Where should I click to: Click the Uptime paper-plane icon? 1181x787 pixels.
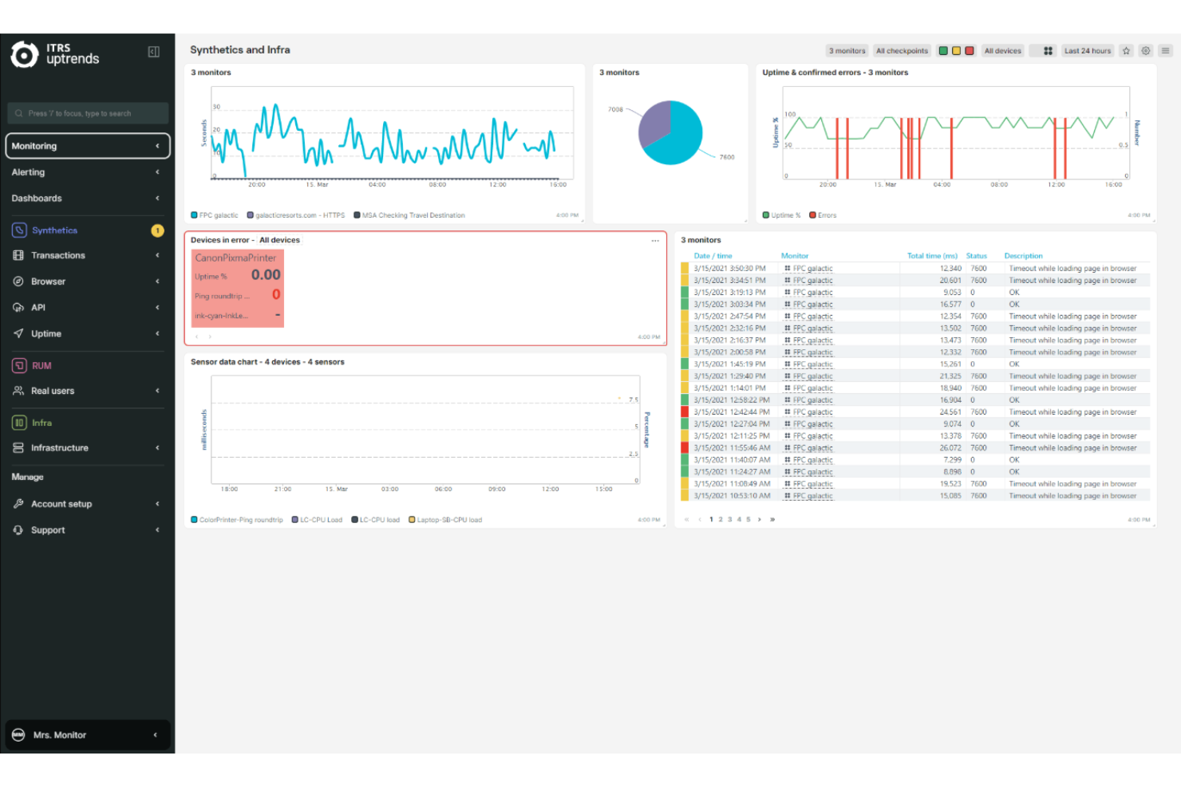click(x=18, y=333)
